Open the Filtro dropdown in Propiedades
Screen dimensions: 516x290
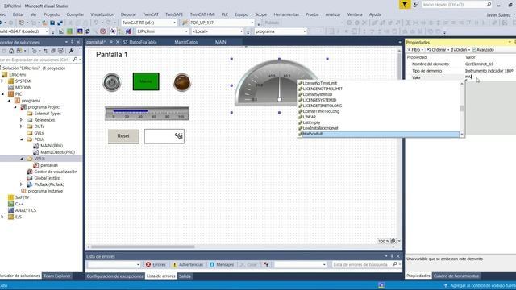tap(416, 50)
